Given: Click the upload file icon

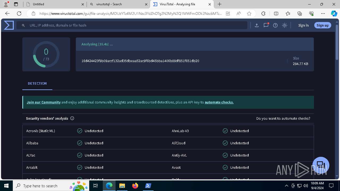Looking at the screenshot, I should 257,25.
